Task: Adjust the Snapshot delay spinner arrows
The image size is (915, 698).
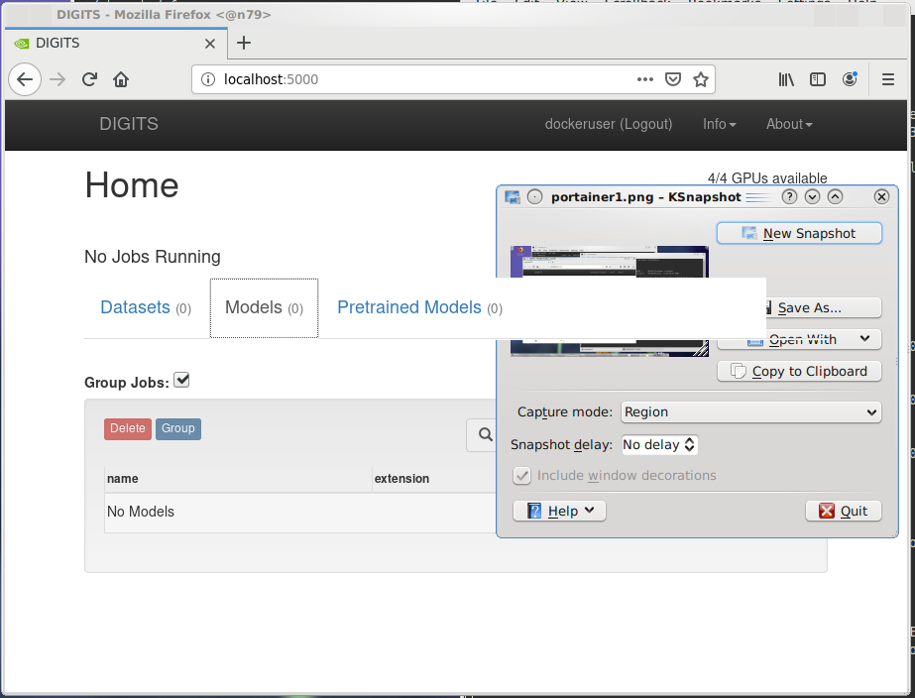Action: (x=690, y=445)
